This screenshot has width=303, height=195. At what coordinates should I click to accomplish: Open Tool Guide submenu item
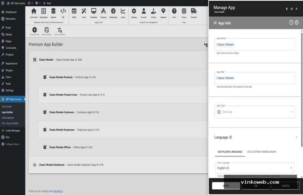click(7, 106)
